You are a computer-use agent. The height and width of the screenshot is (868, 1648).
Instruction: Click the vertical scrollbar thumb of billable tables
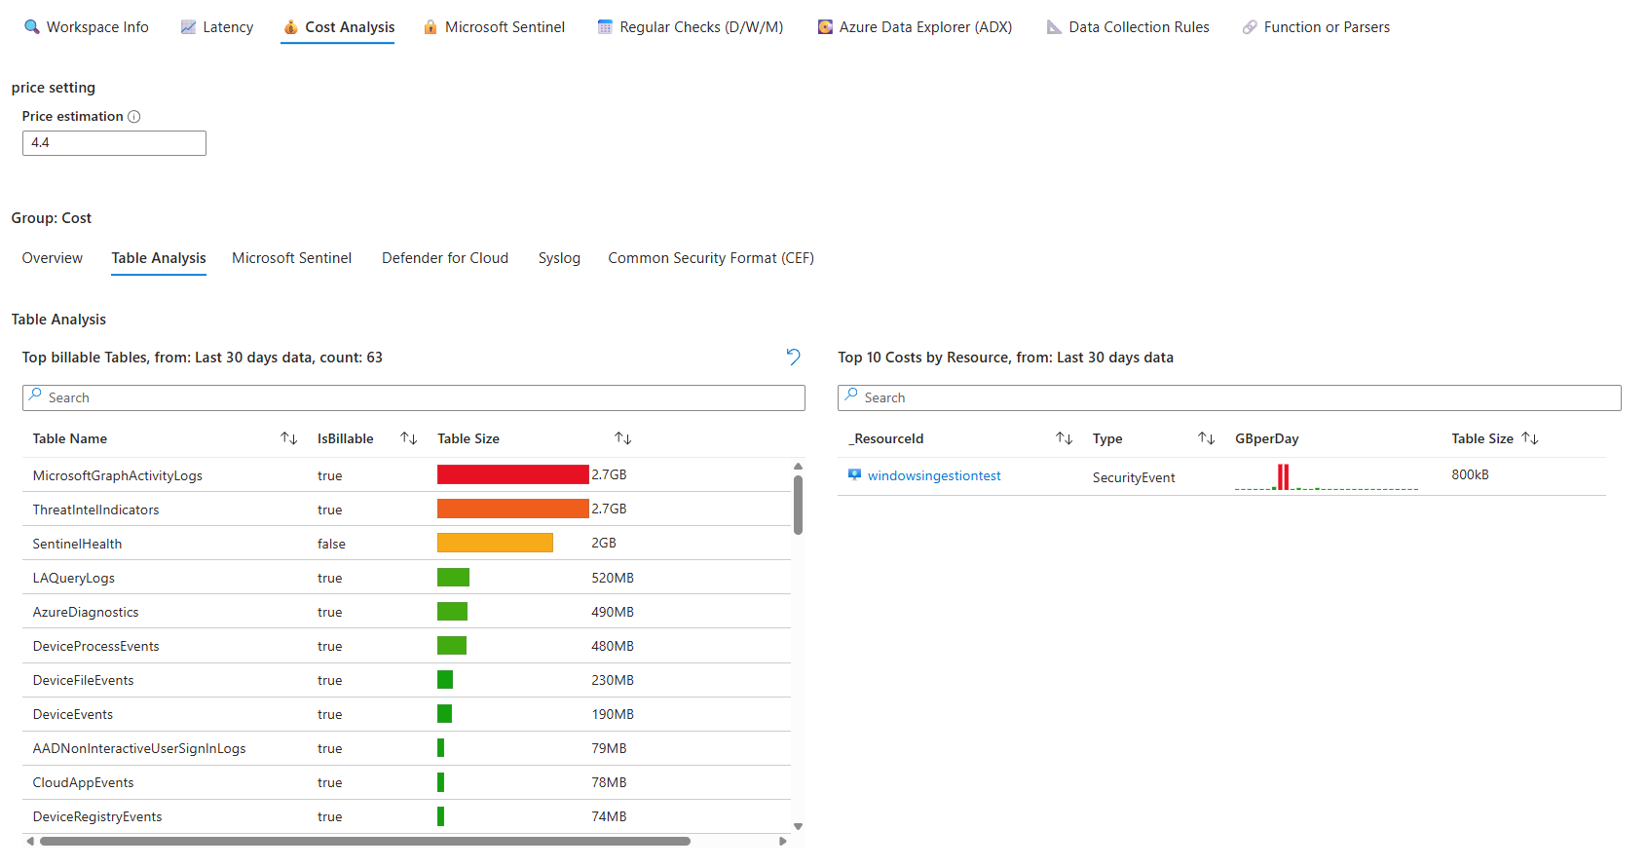tap(798, 505)
